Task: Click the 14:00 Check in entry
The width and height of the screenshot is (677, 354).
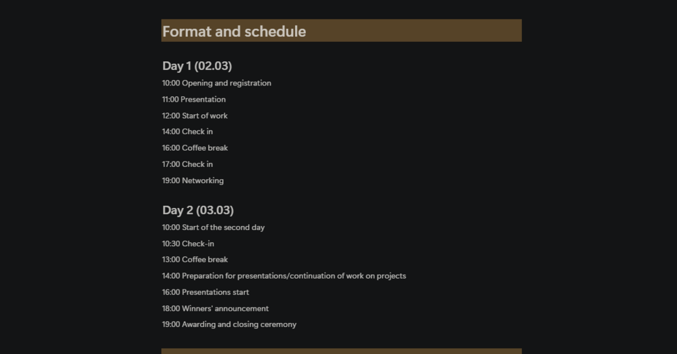Action: point(187,131)
